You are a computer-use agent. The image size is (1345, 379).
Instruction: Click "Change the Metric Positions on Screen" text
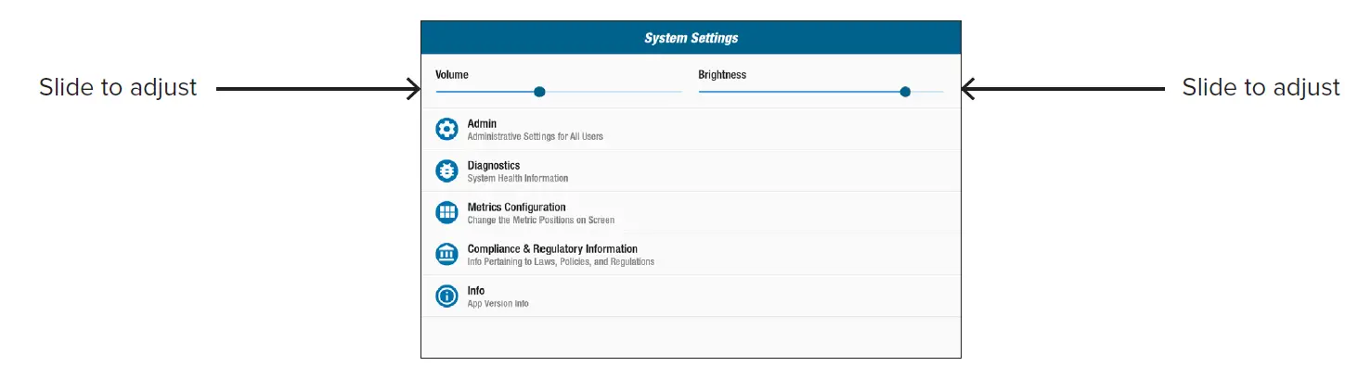click(540, 221)
